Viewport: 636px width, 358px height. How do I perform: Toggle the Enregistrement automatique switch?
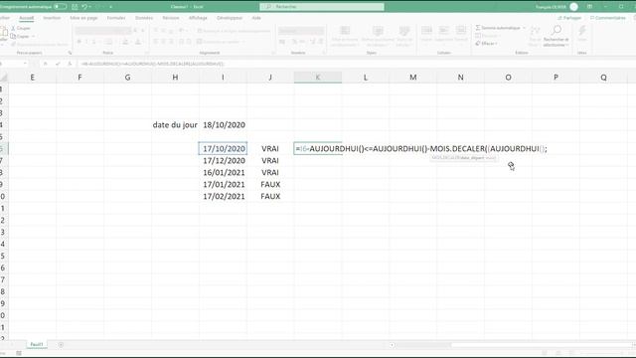tap(60, 7)
